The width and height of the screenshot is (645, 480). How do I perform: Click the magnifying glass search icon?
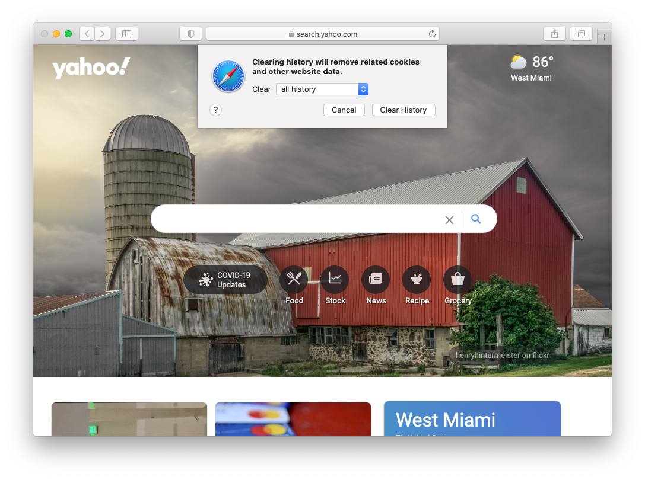(476, 219)
